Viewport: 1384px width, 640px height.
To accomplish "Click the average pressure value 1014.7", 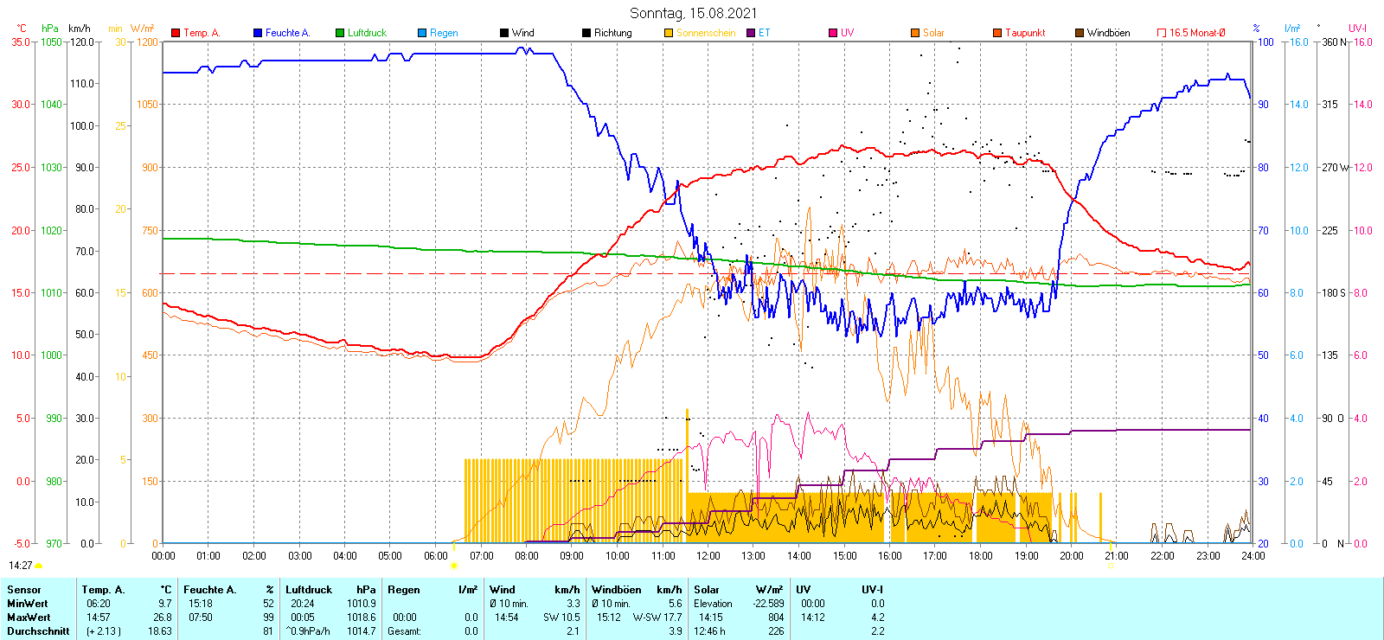I will coord(362,631).
